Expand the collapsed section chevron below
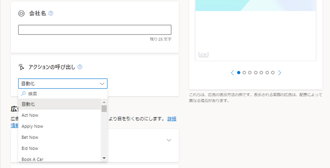This screenshot has height=168, width=330. pos(169,140)
